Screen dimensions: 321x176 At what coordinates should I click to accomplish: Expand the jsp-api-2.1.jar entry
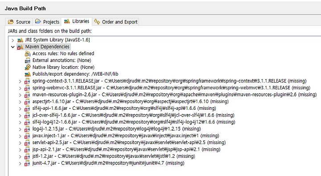point(20,150)
